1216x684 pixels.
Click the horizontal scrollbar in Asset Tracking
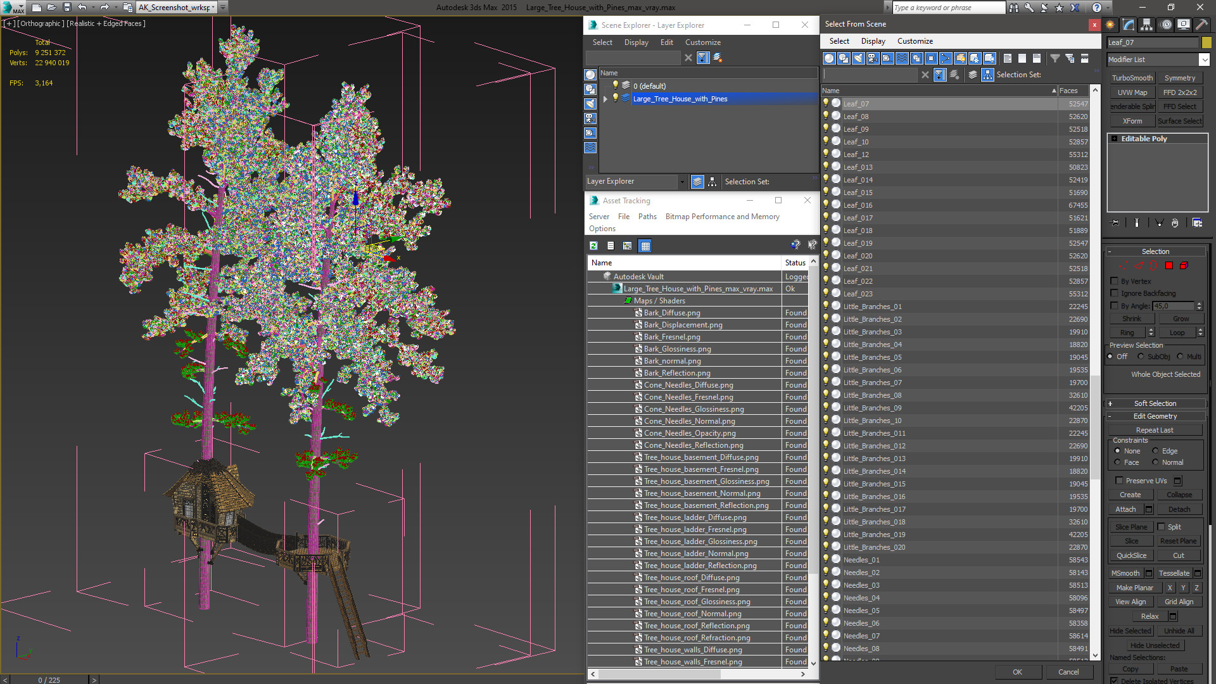coord(659,674)
